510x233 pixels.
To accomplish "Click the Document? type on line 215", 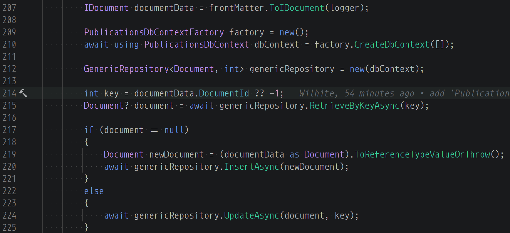I will [x=106, y=106].
